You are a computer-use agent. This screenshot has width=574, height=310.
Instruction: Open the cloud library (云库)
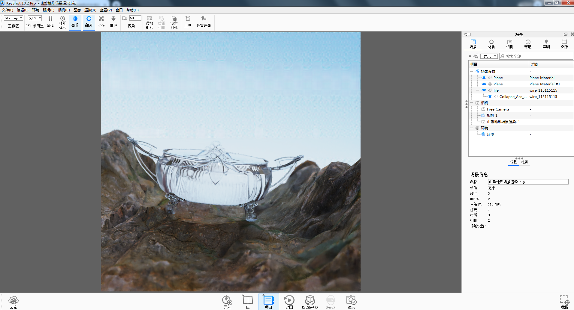coord(14,302)
